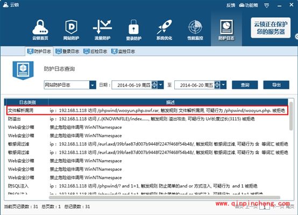
Task: Switch to the 巡检日志 tab
Action: point(95,51)
